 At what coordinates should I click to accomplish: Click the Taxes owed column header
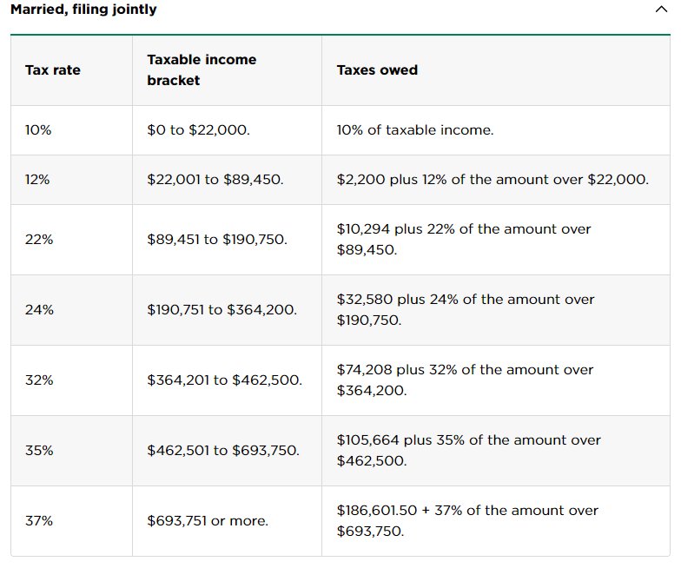pos(496,70)
